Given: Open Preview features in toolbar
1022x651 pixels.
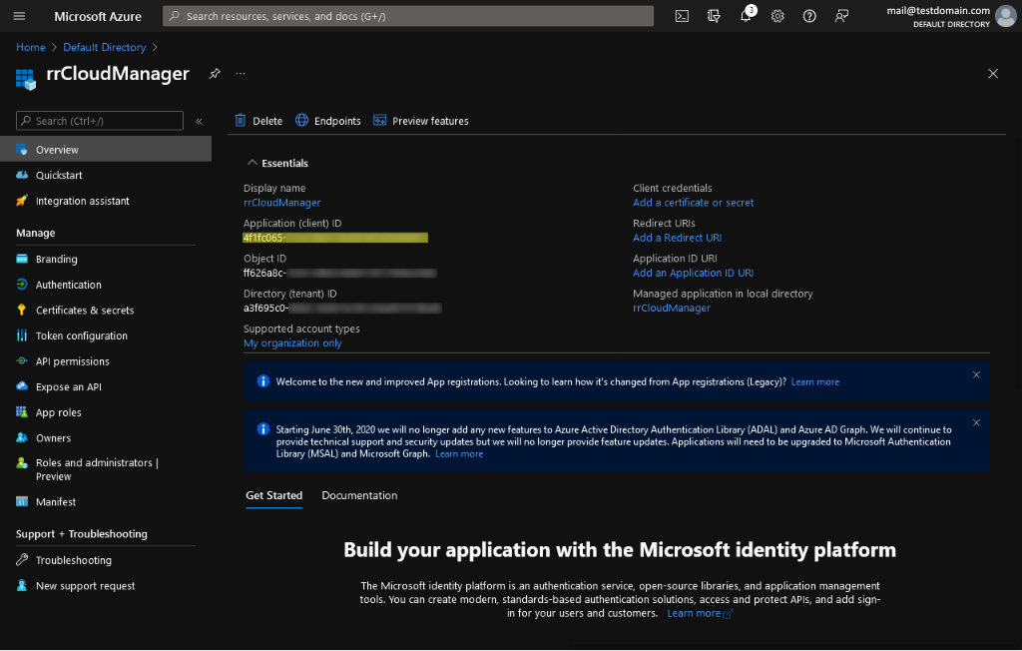Looking at the screenshot, I should pyautogui.click(x=420, y=121).
